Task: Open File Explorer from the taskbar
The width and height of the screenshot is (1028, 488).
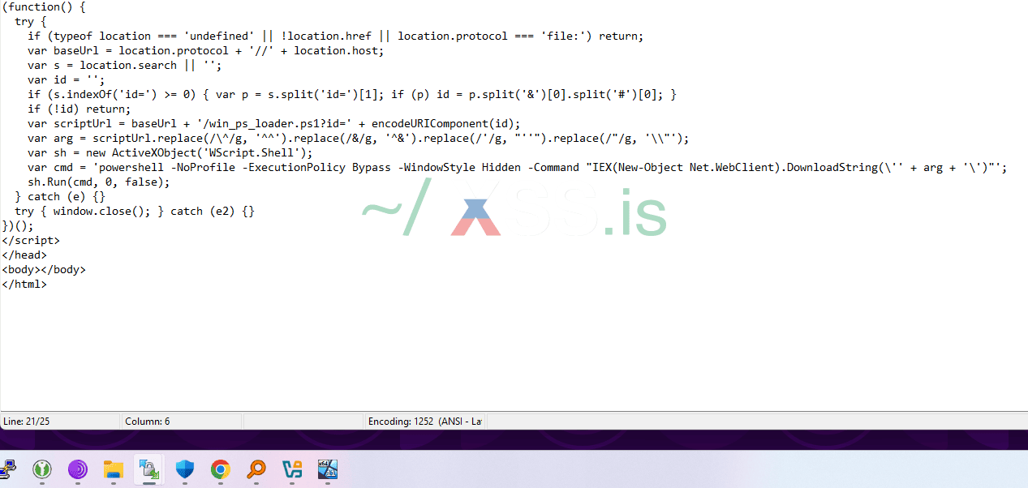Action: (114, 469)
